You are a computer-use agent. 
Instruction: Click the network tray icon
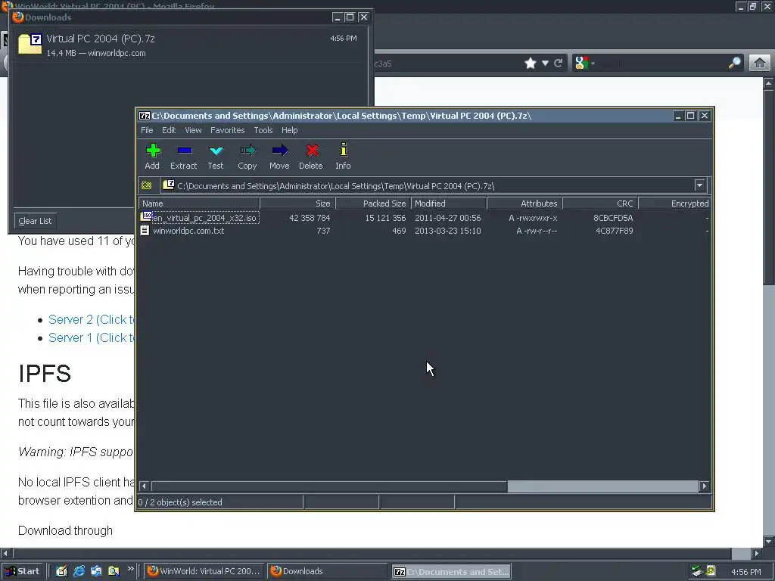tap(697, 571)
